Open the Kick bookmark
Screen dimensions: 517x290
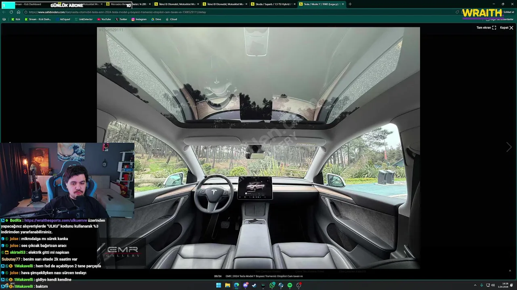[x=16, y=19]
